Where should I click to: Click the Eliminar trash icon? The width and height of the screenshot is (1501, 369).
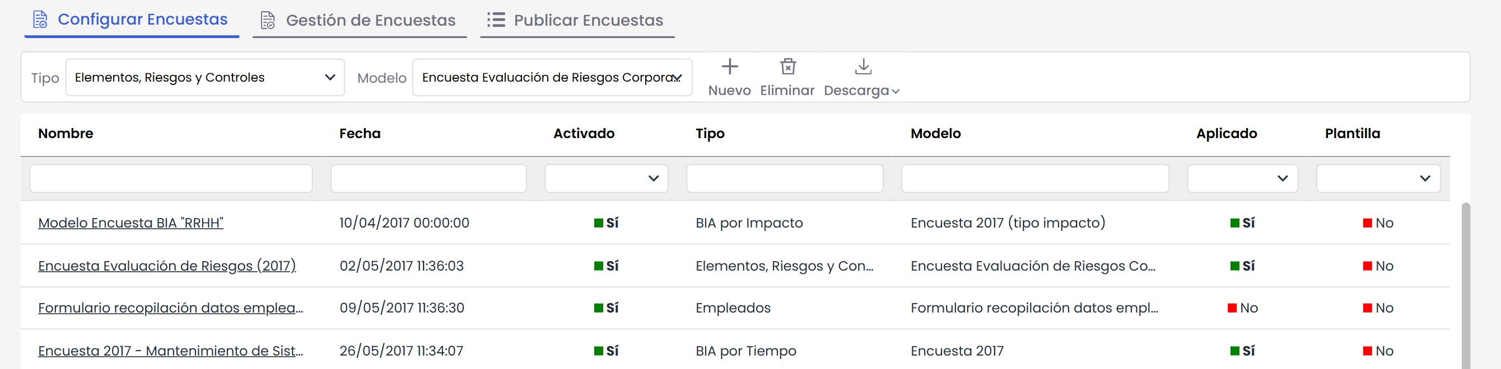[x=788, y=67]
